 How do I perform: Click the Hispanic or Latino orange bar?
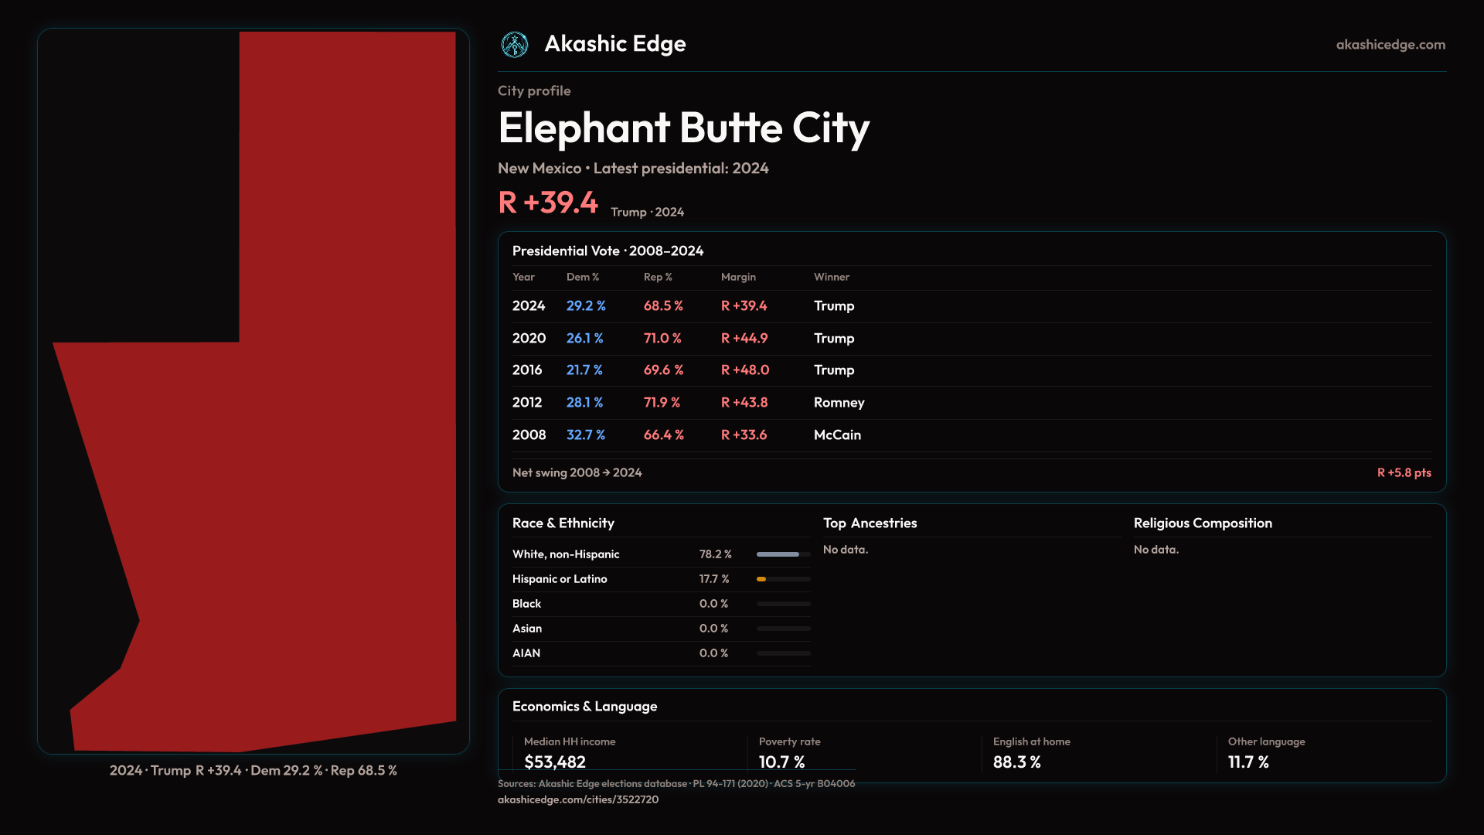coord(762,579)
